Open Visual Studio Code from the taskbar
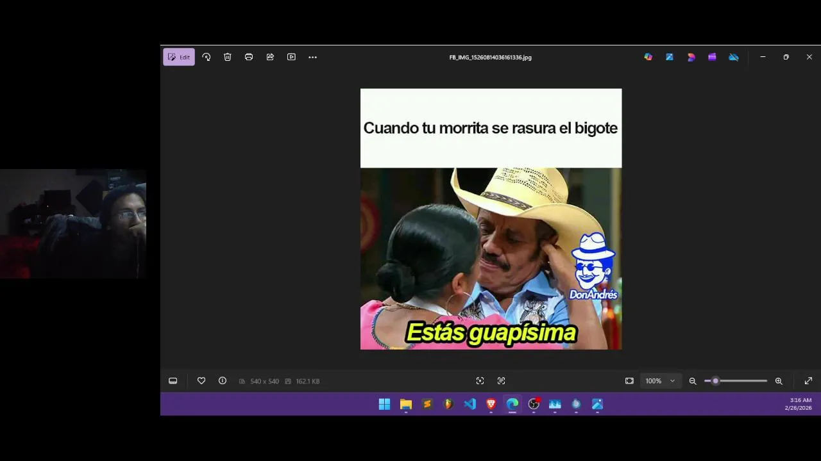Image resolution: width=821 pixels, height=461 pixels. (x=470, y=404)
